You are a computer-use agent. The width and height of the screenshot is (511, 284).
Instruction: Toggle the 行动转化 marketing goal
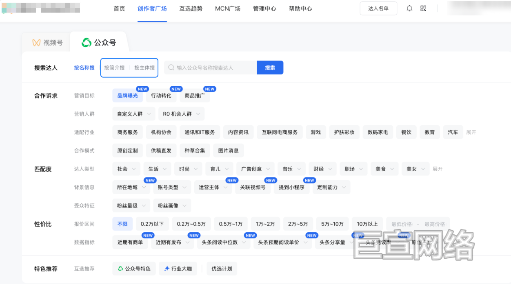coord(161,96)
